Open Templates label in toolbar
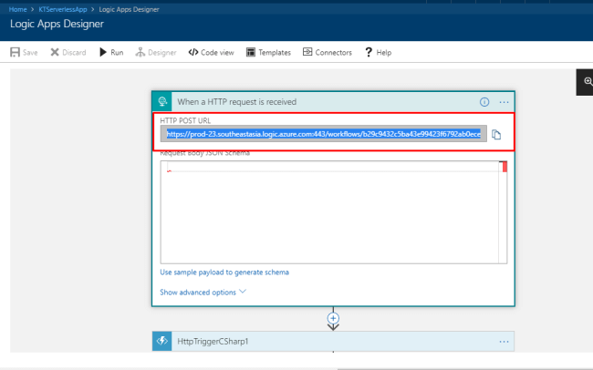Viewport: 593px width, 370px height. coord(275,53)
